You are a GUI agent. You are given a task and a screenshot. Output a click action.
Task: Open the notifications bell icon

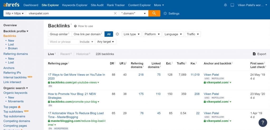coord(225,5)
